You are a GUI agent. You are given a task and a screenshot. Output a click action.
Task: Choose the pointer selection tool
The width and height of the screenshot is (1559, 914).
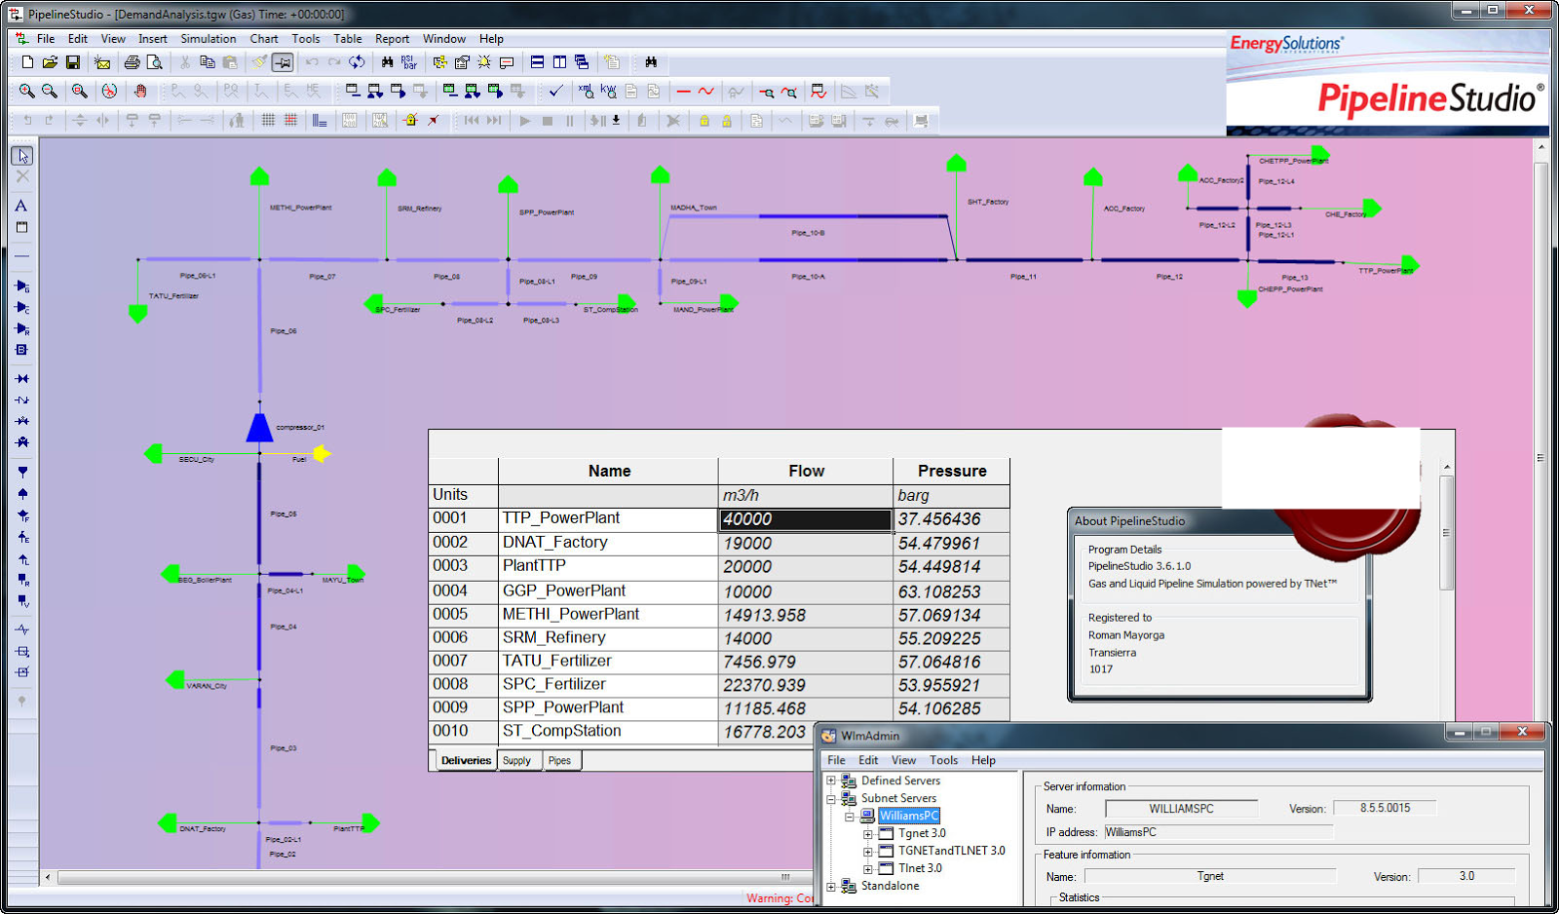(x=21, y=154)
